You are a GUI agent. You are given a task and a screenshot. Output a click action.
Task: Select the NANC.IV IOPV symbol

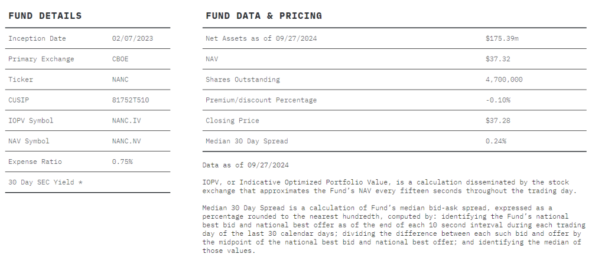click(126, 120)
